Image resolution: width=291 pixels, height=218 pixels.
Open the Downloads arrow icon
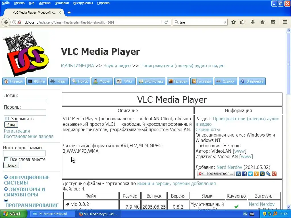(x=253, y=22)
